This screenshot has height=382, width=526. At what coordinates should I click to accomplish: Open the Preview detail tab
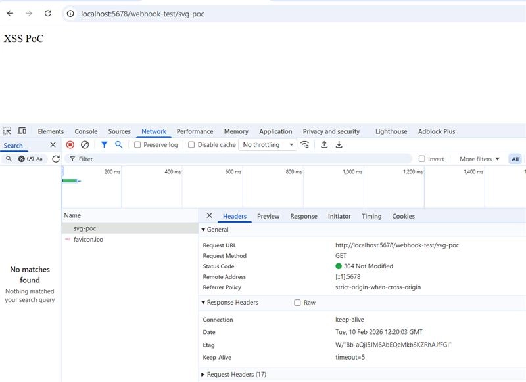pyautogui.click(x=268, y=216)
